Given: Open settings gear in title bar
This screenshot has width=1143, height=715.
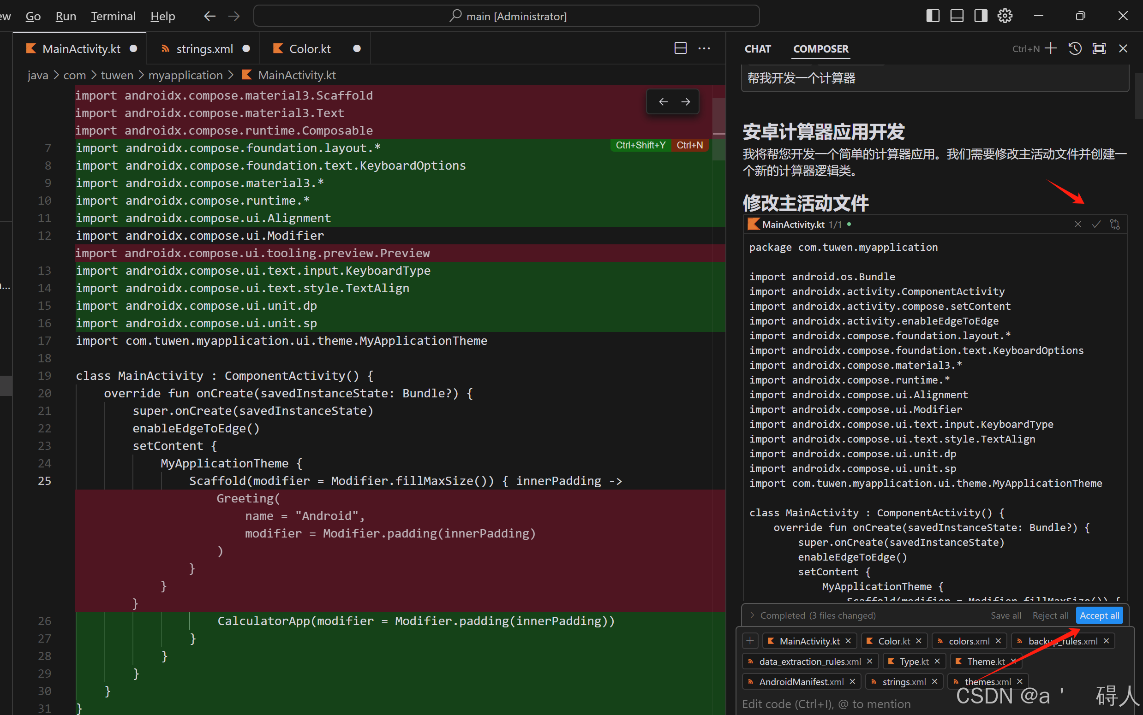Looking at the screenshot, I should [1005, 16].
